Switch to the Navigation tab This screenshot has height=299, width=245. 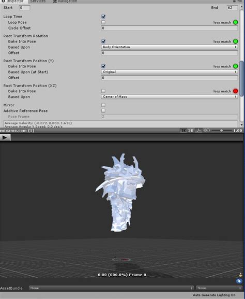click(65, 2)
